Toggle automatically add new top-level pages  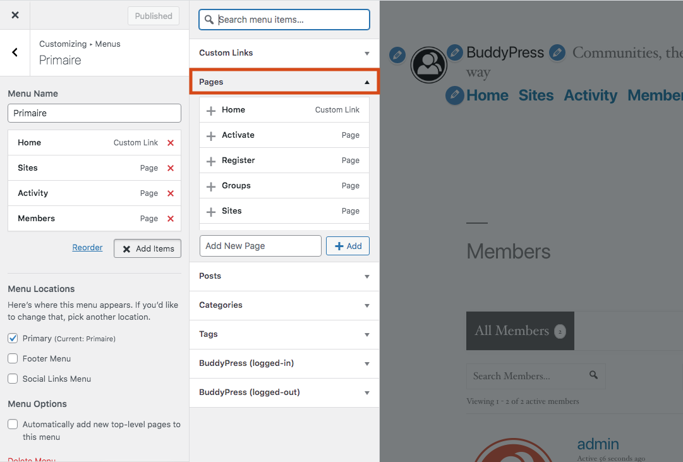tap(13, 425)
